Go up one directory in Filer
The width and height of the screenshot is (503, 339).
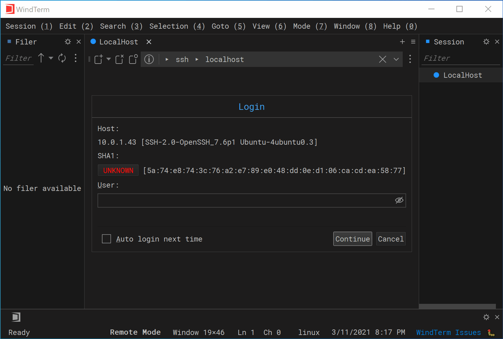41,58
